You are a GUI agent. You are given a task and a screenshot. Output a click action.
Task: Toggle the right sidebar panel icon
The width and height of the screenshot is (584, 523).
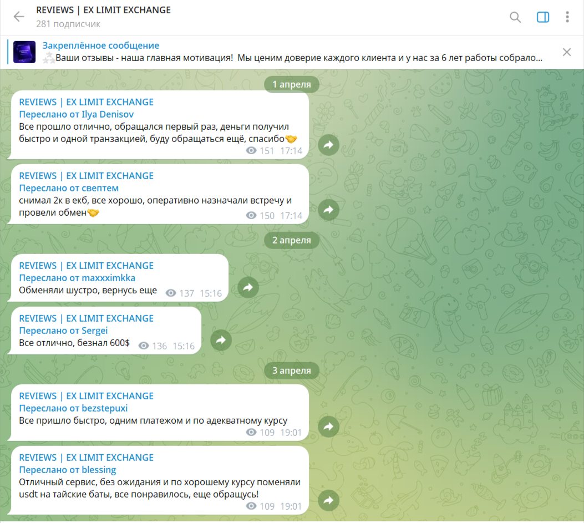[542, 17]
